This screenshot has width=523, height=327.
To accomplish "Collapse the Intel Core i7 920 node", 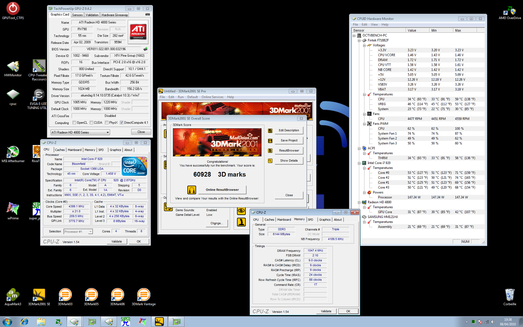I will coord(359,163).
